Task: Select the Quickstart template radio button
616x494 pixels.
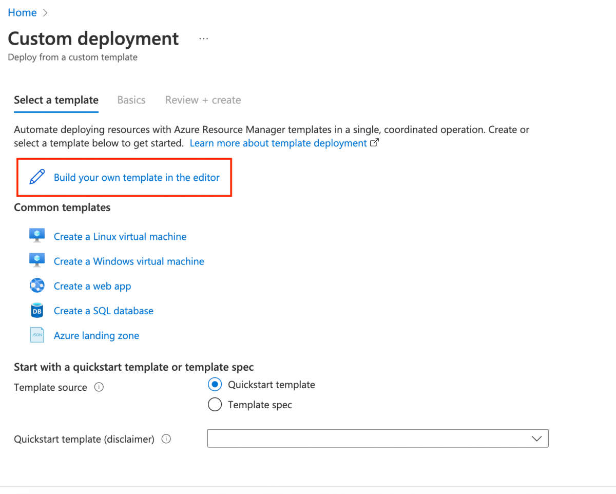Action: click(x=215, y=384)
